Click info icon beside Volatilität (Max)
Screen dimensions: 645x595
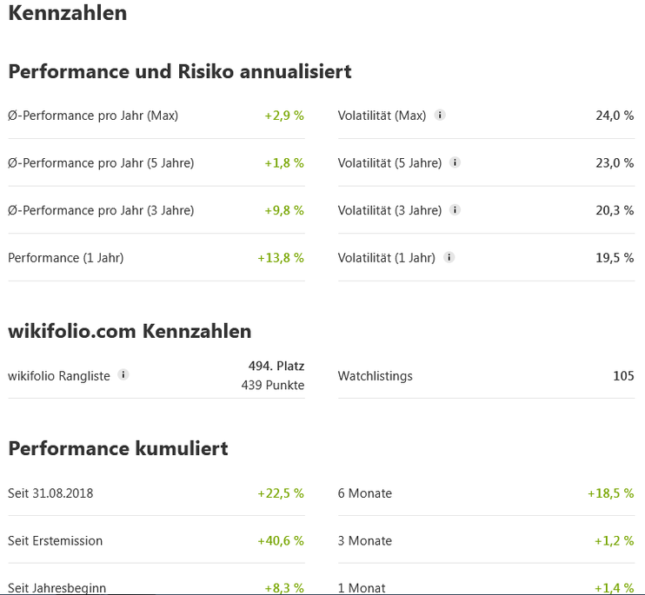[440, 115]
